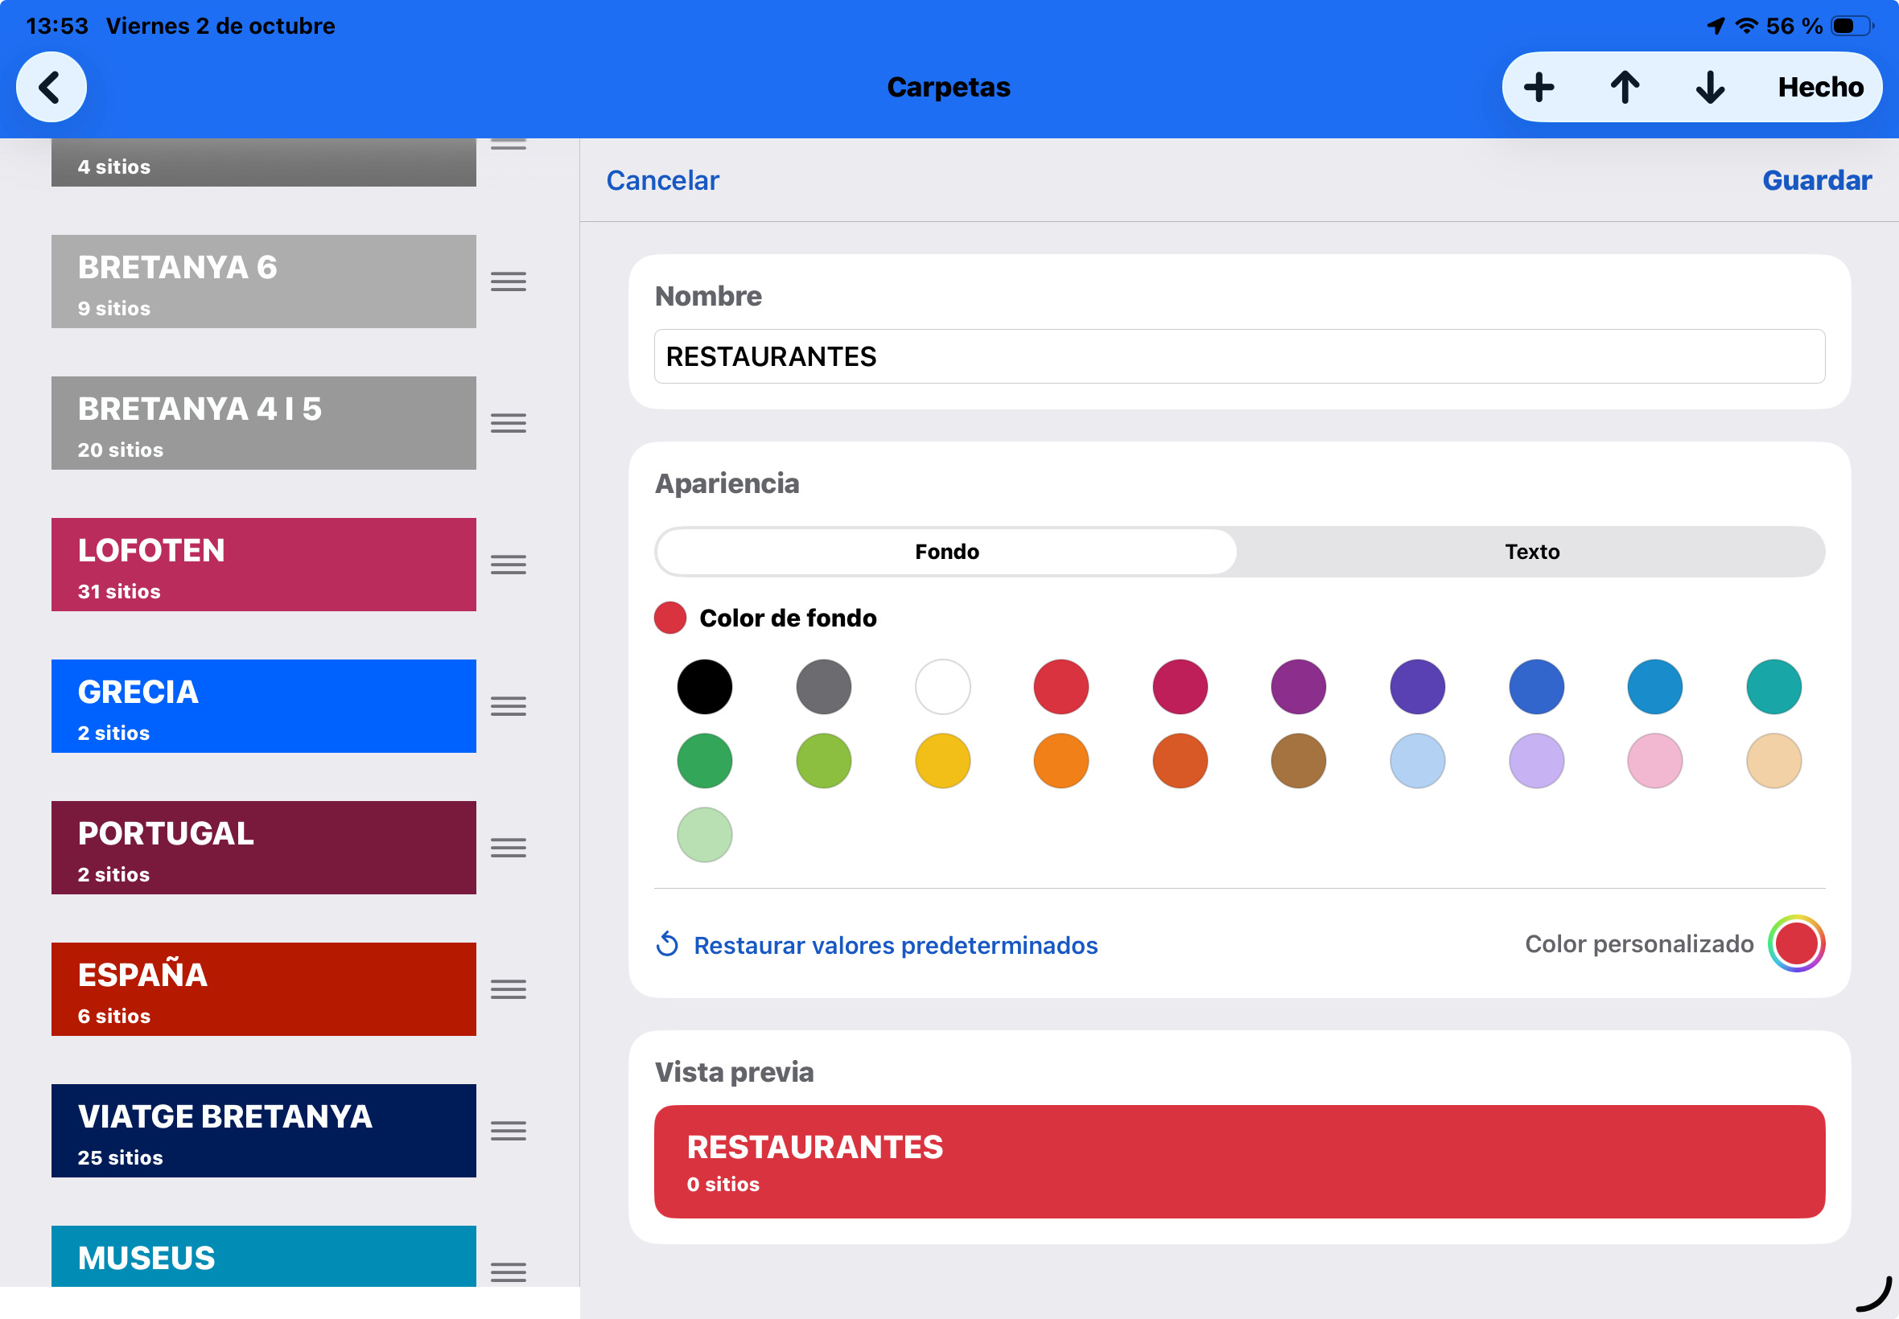Pick the teal color swatch

pyautogui.click(x=1773, y=687)
